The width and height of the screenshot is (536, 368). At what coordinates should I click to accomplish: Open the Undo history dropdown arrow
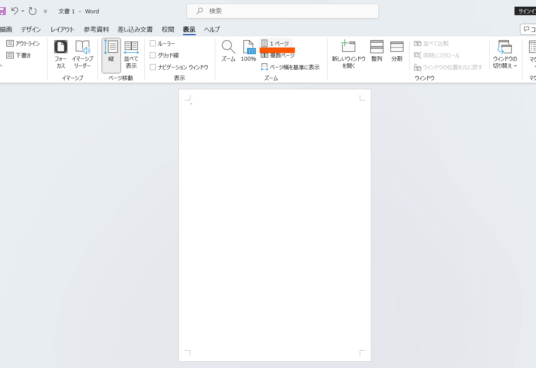point(23,11)
